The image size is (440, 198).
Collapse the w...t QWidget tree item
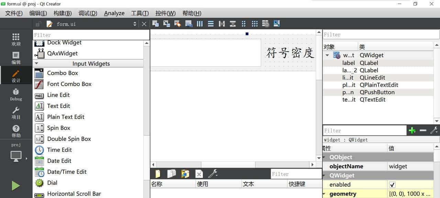point(327,55)
